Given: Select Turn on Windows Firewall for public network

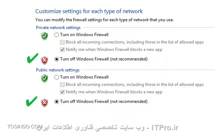Looking at the screenshot, I should point(56,77).
